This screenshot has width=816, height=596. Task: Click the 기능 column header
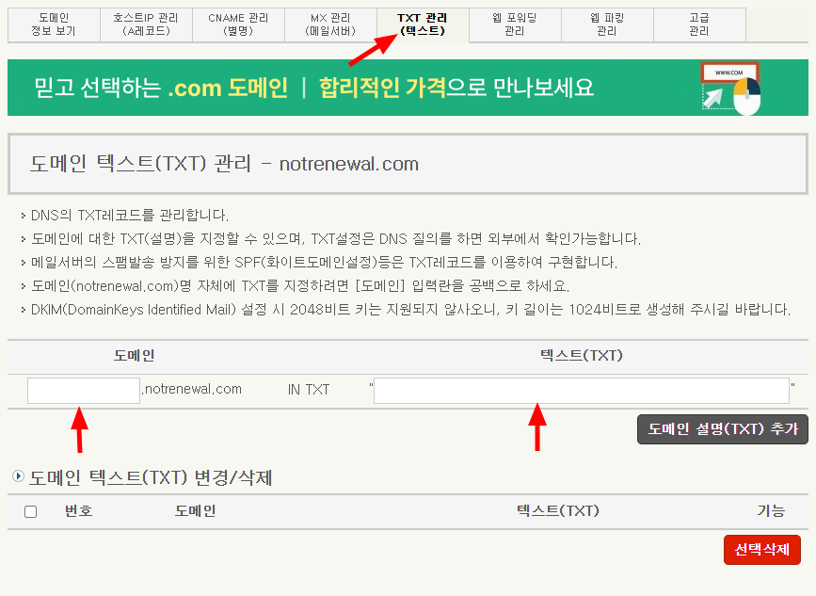[x=771, y=511]
